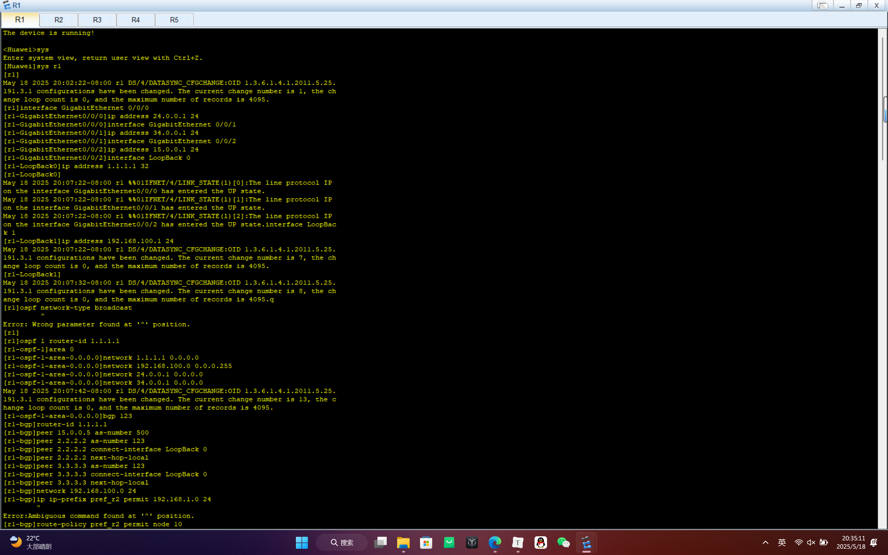Open the R4 router tab
Image resolution: width=888 pixels, height=555 pixels.
(136, 20)
